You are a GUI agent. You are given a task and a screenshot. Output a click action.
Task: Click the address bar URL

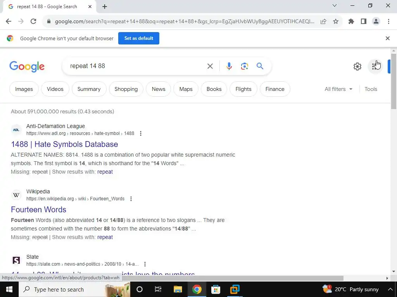(x=185, y=22)
